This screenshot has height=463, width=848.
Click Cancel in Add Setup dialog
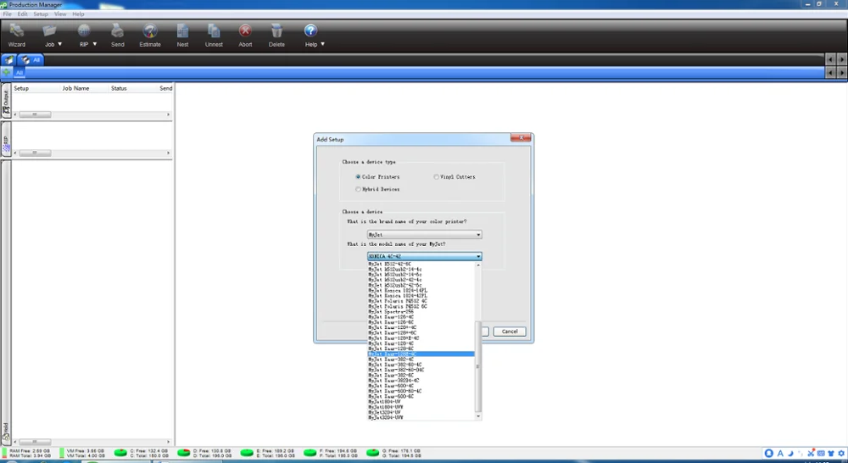point(510,332)
